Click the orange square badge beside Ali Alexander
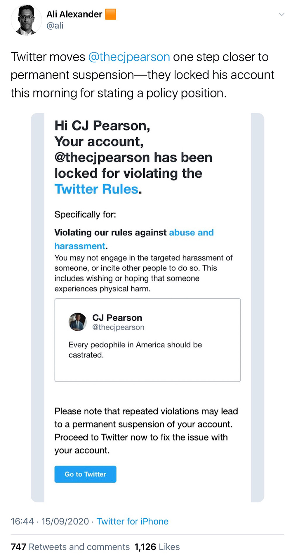Viewport: 292px width, 556px height. coord(111,14)
